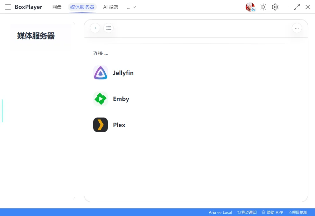Click the user avatar in title bar
Screen dimensions: 315x216
point(250,7)
